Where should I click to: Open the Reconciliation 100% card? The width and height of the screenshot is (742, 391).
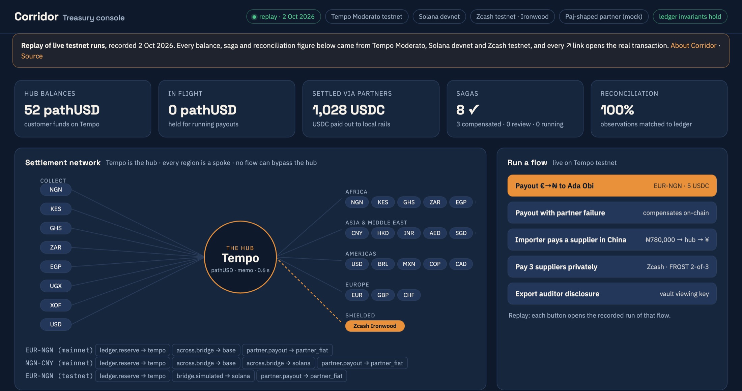[659, 109]
